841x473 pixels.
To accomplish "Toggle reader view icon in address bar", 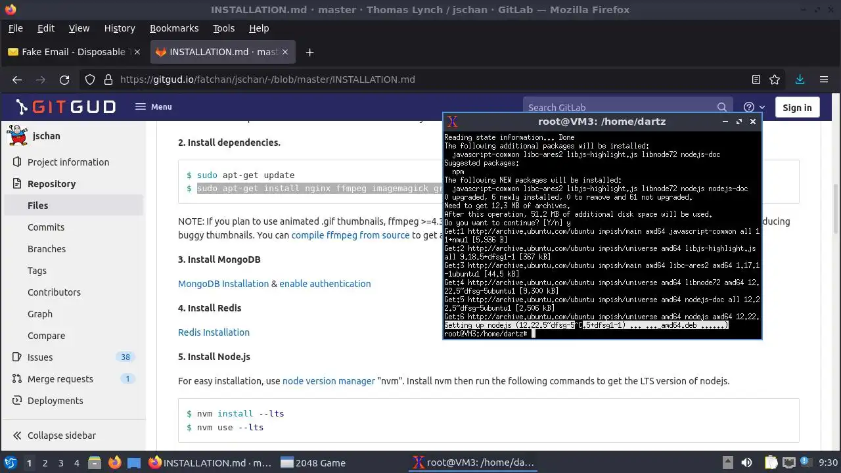I will pos(756,79).
